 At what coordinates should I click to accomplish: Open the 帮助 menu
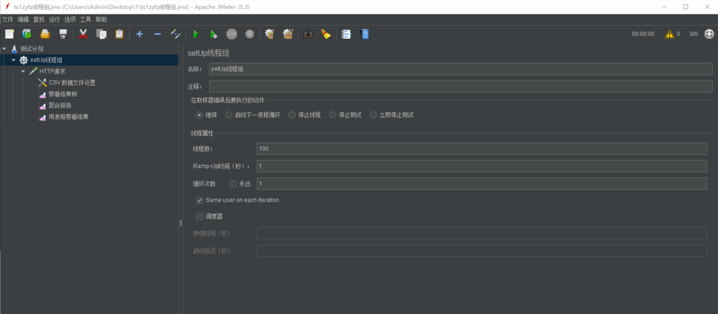[102, 19]
